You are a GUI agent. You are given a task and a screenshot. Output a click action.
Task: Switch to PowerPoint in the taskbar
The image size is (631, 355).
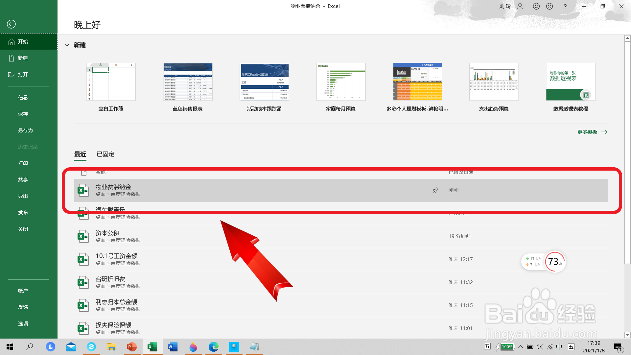pos(132,347)
